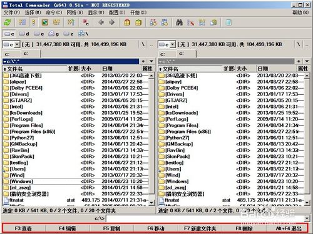Click right panel scrollbar up arrow
Image resolution: width=313 pixels, height=234 pixels.
tap(307, 76)
